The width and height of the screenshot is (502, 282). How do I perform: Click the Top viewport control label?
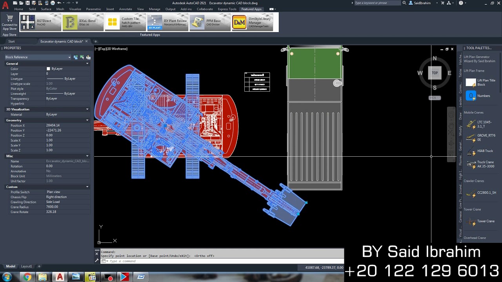102,49
